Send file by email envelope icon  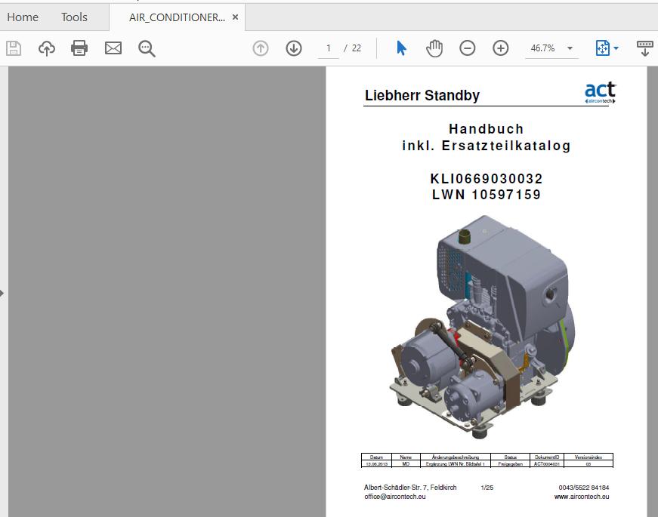coord(113,48)
